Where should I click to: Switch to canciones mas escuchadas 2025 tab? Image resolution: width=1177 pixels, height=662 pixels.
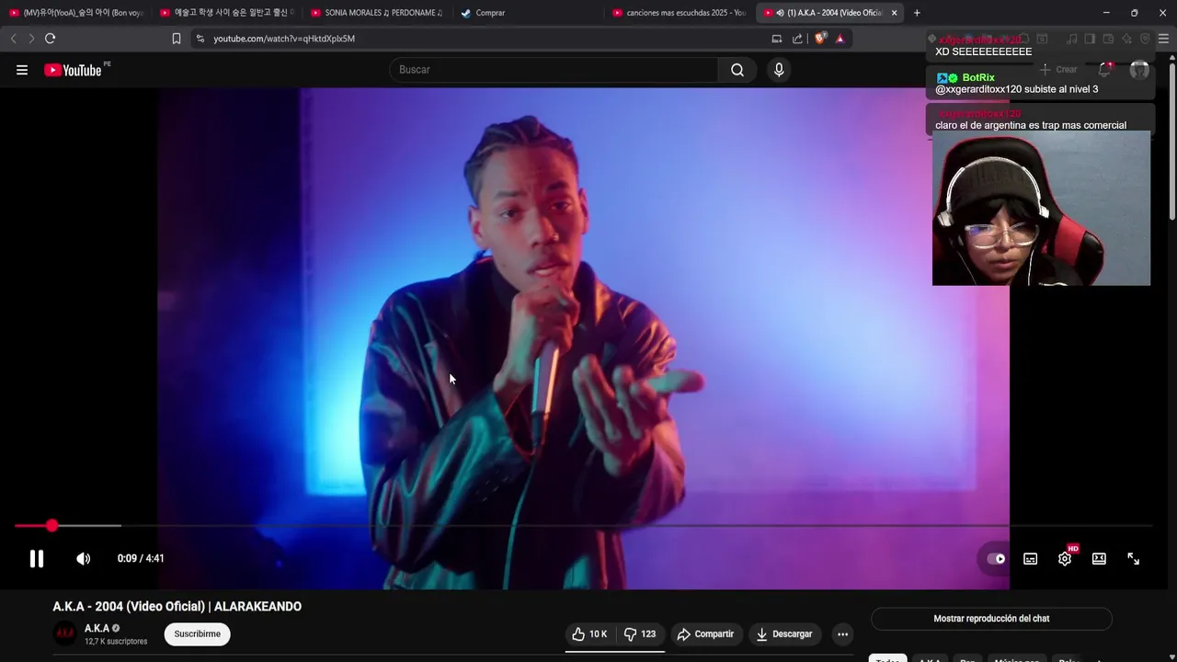click(x=679, y=13)
